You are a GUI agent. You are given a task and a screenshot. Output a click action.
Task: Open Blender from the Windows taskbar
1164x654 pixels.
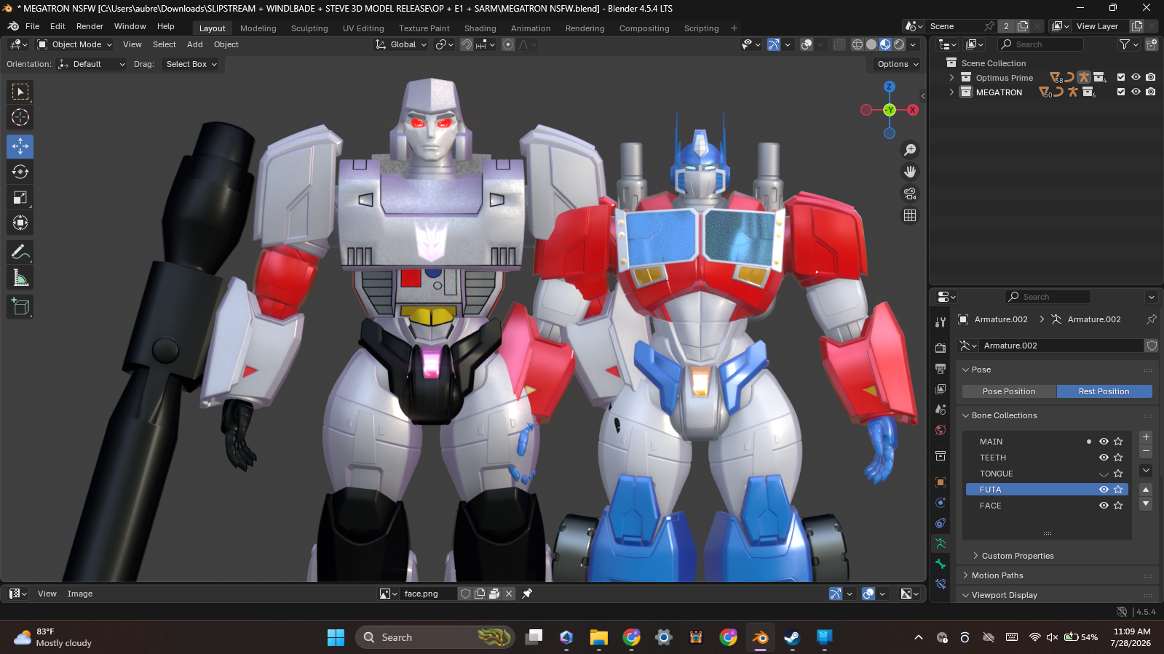[x=760, y=637]
